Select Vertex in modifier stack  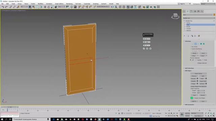pos(188,23)
